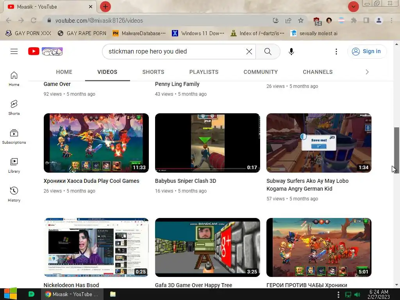Open Хроники Хаоса Duda Play thumbnail
The width and height of the screenshot is (400, 300).
tap(96, 143)
